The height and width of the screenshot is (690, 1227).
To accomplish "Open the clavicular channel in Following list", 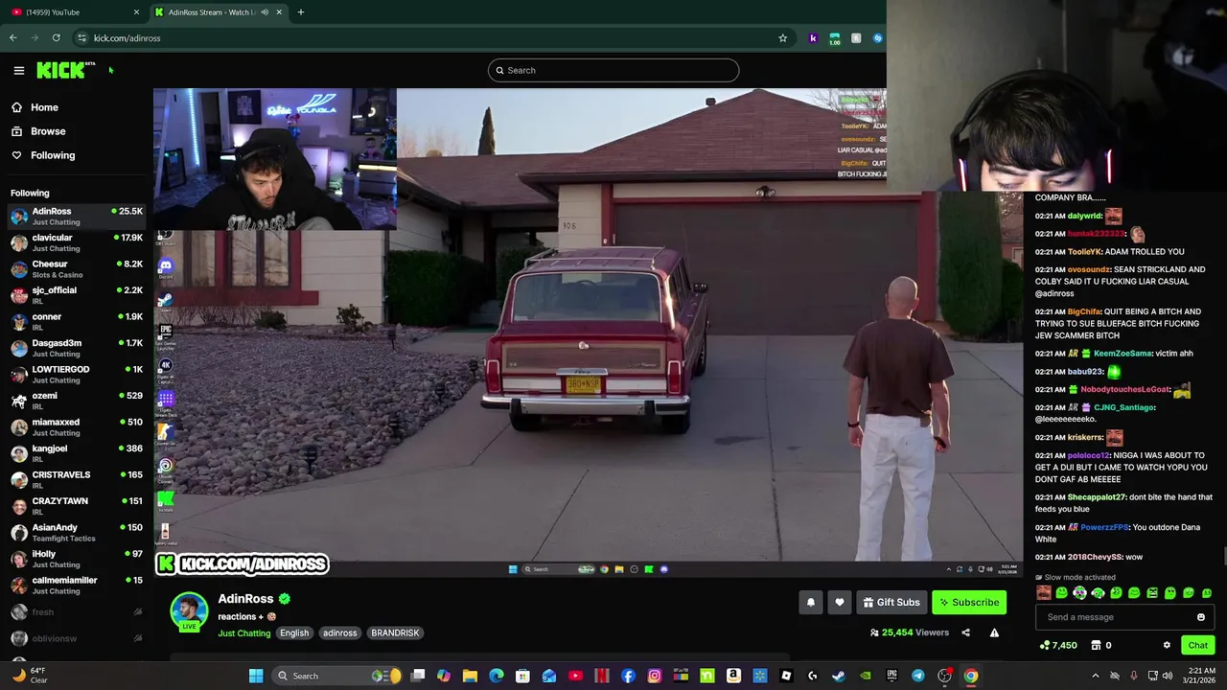I will click(x=77, y=242).
